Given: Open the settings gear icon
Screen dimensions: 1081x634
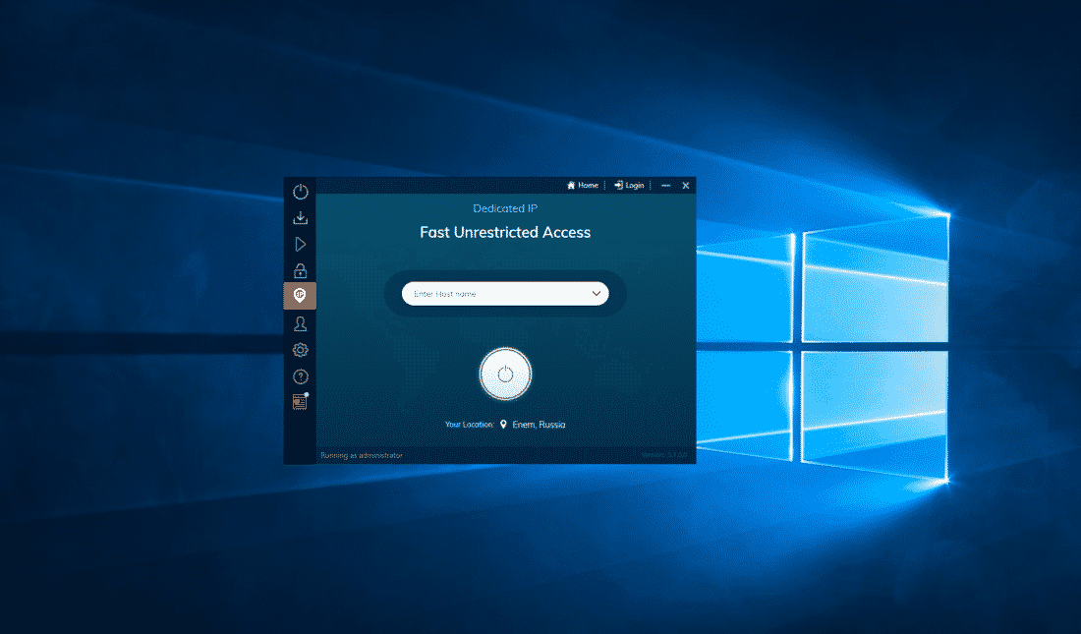Looking at the screenshot, I should click(300, 350).
